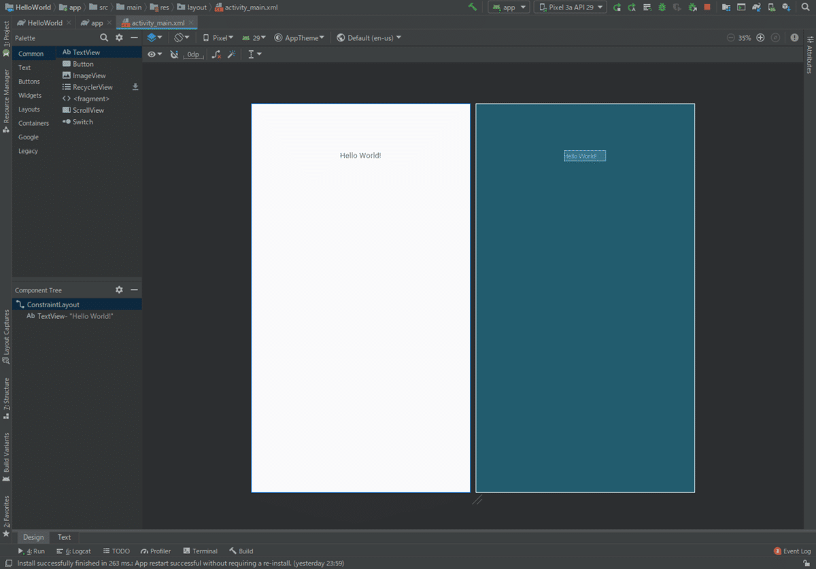Screen dimensions: 816x569
Task: Open the Attributes side panel
Action: 809,56
